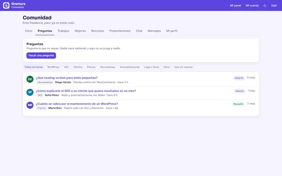
Task: Filter questions by Precios topic chip
Action: [91, 67]
